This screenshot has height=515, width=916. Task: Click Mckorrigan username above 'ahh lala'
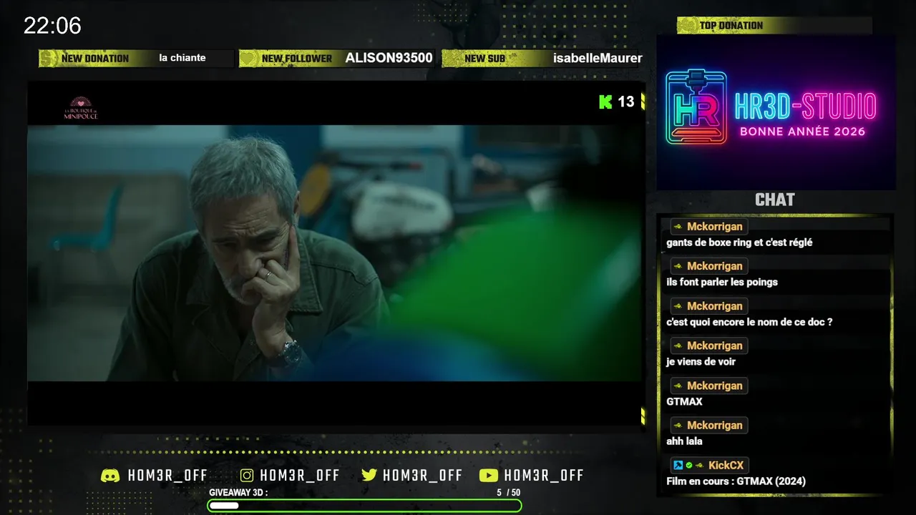(715, 426)
